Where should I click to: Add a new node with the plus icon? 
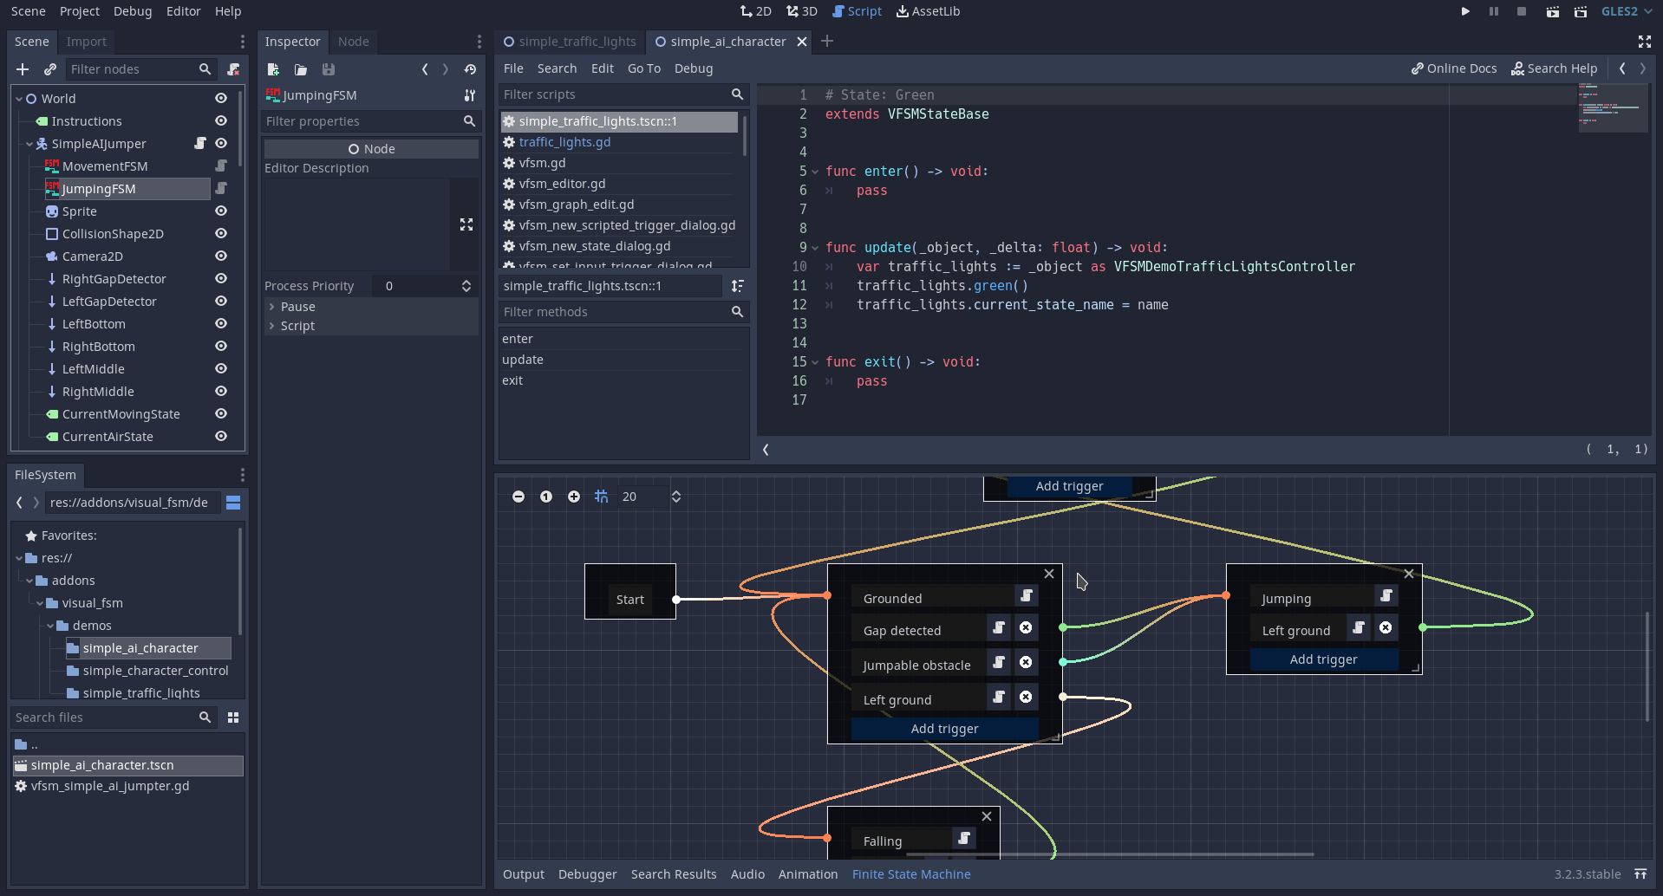click(x=23, y=69)
